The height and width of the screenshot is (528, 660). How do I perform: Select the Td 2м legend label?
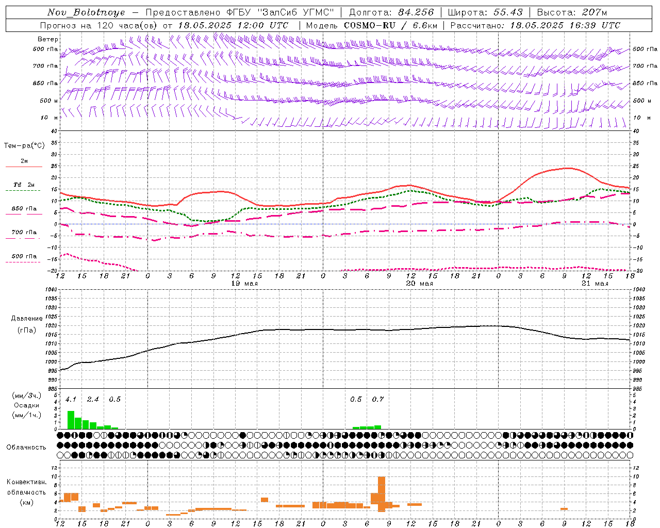24,185
